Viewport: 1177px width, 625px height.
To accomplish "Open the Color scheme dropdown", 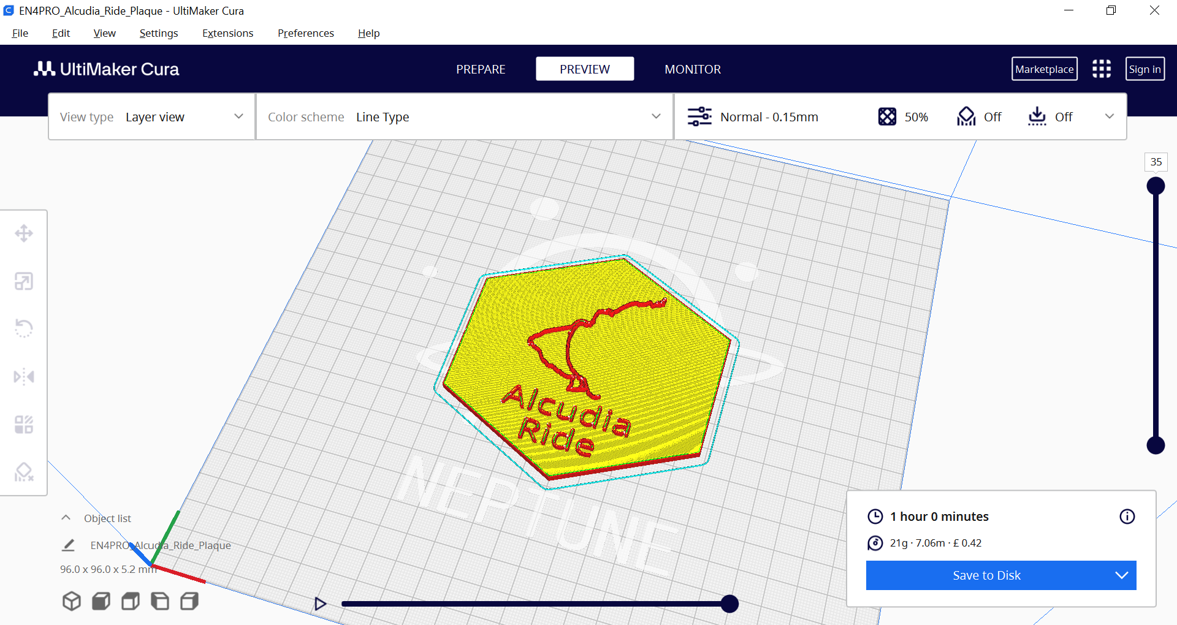I will point(465,116).
